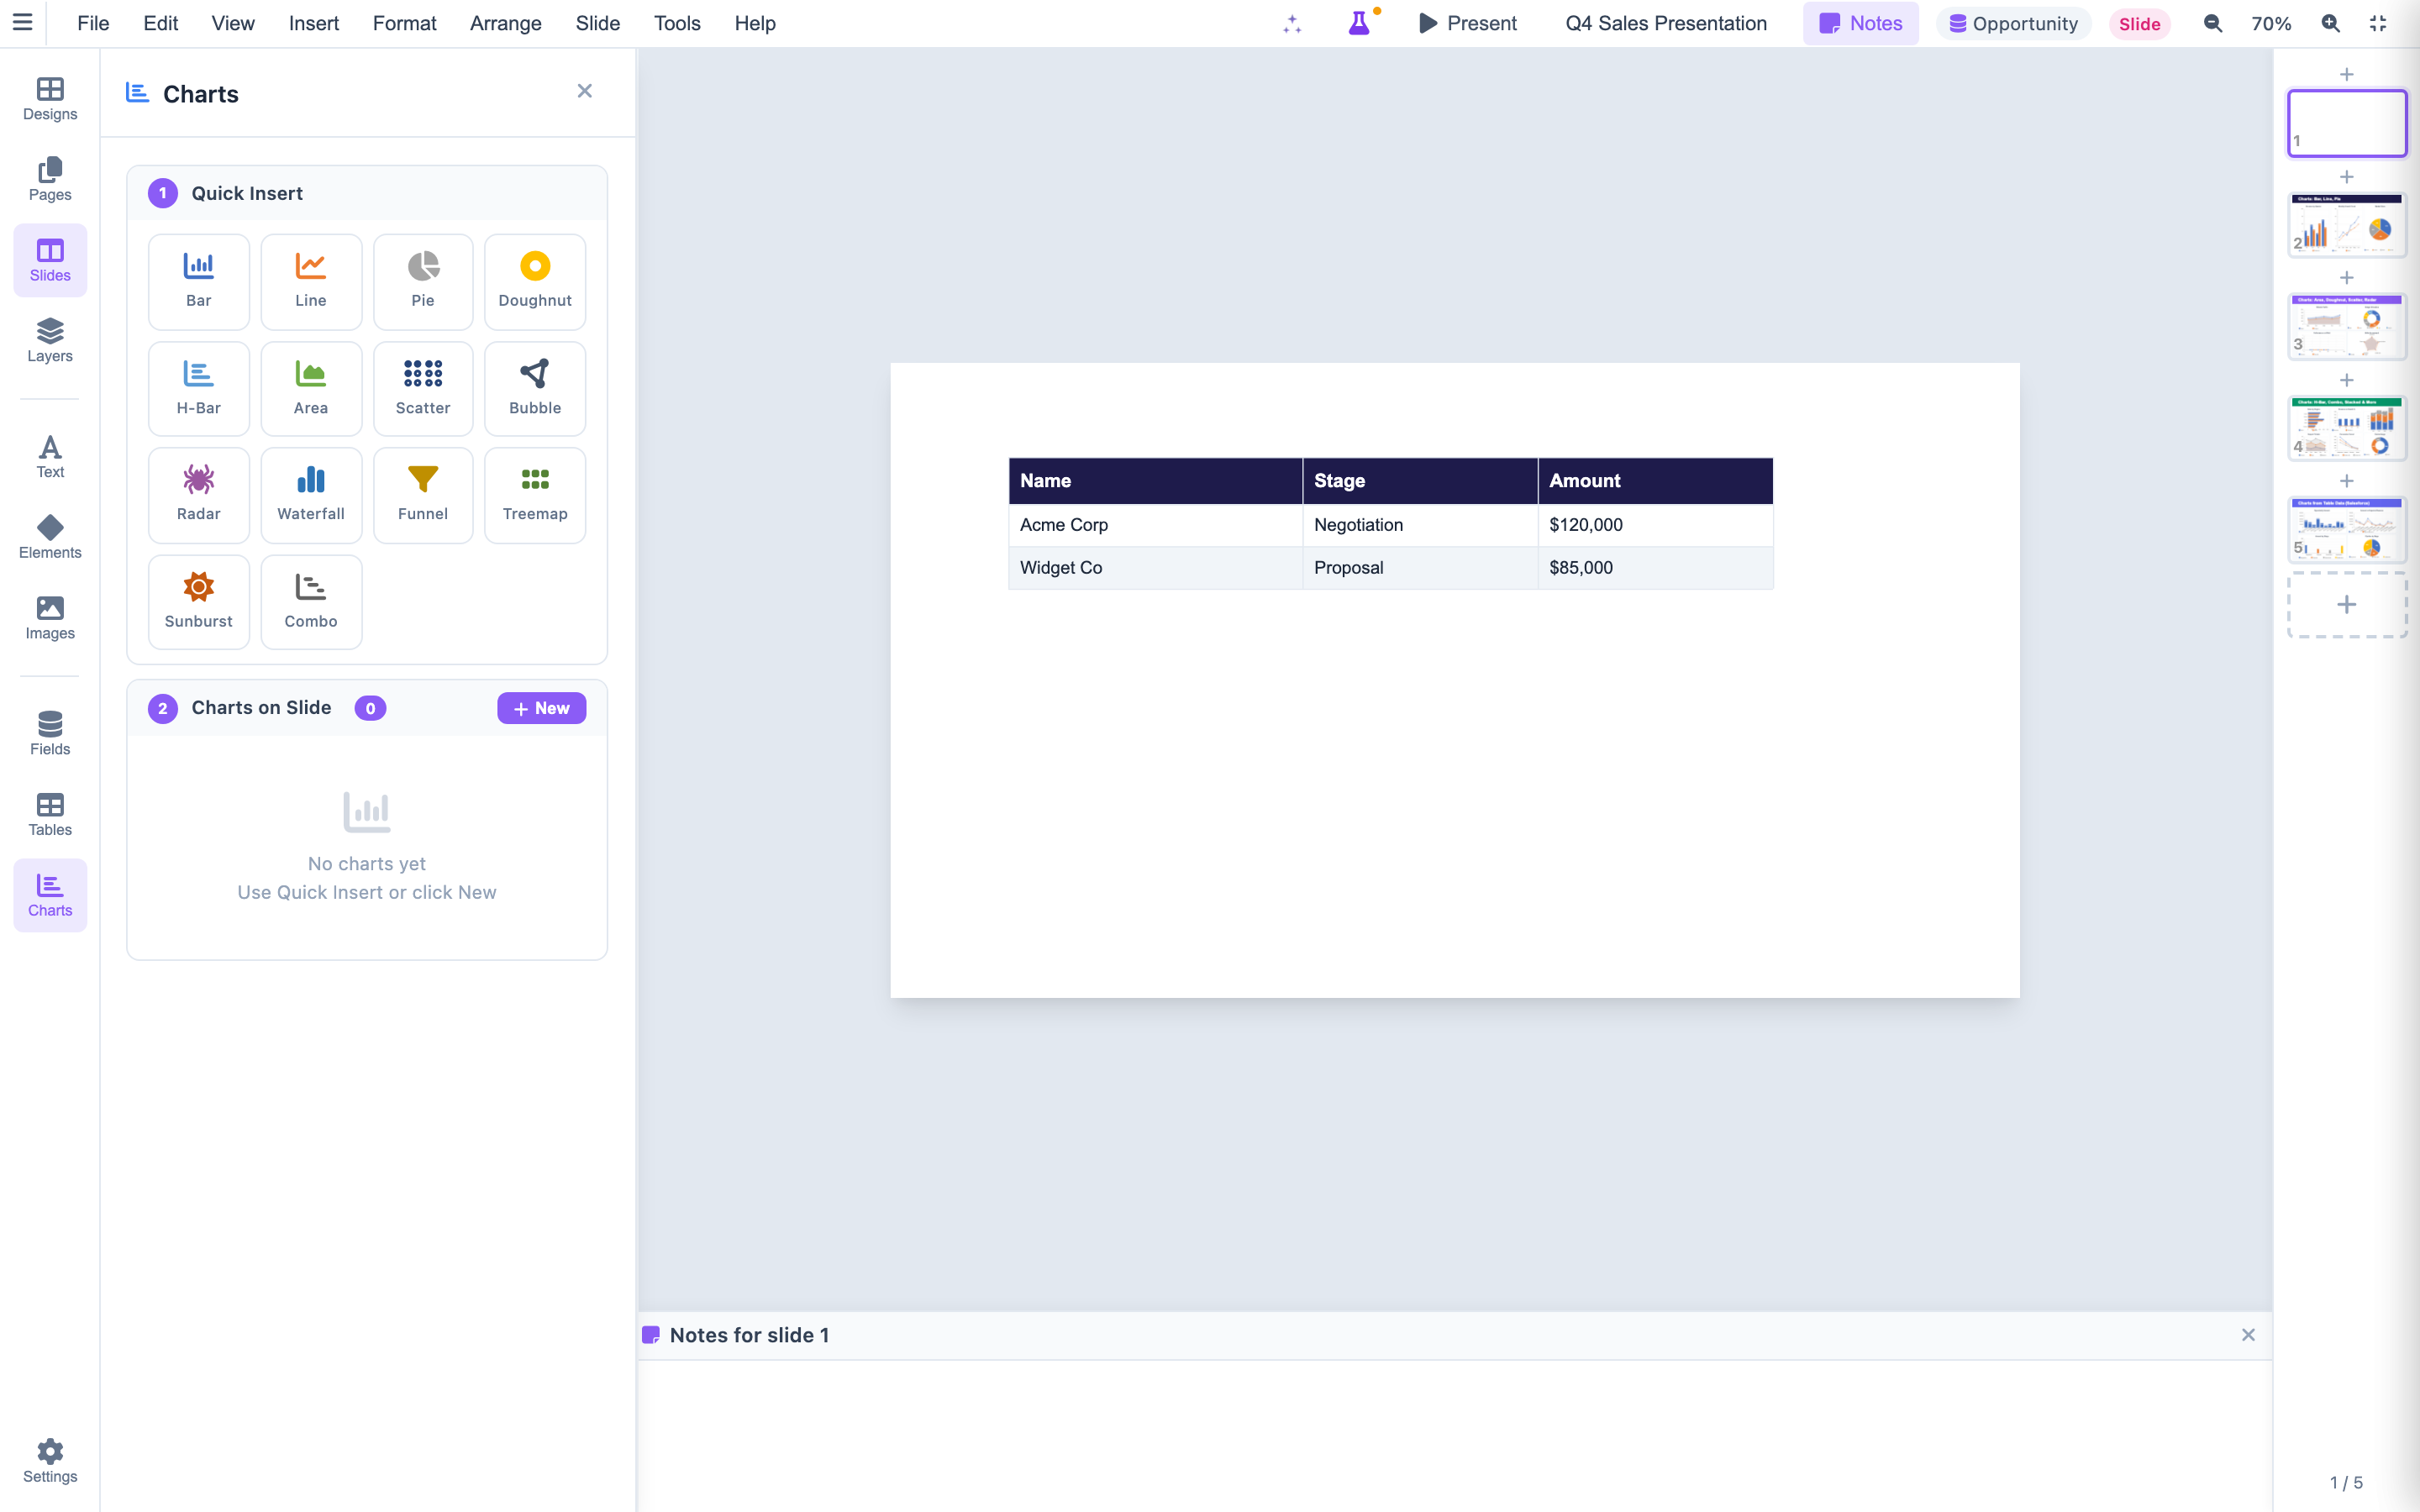Open the hamburger menu
The image size is (2420, 1512).
22,23
